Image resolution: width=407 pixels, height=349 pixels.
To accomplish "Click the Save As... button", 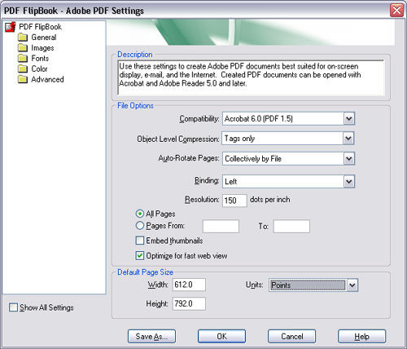I will [151, 337].
